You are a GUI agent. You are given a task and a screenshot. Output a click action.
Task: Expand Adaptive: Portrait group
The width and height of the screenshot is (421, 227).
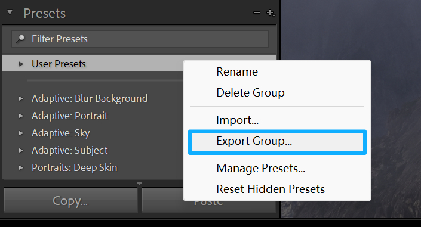(21, 116)
